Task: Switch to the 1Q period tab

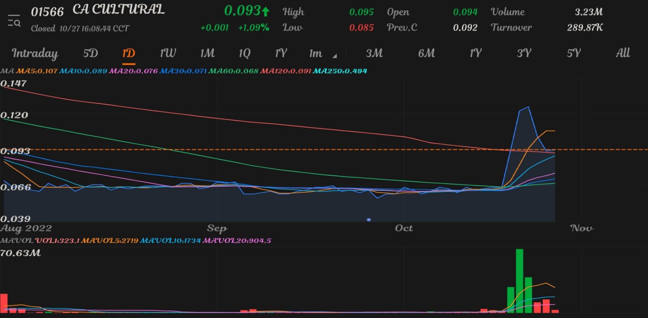Action: (245, 53)
